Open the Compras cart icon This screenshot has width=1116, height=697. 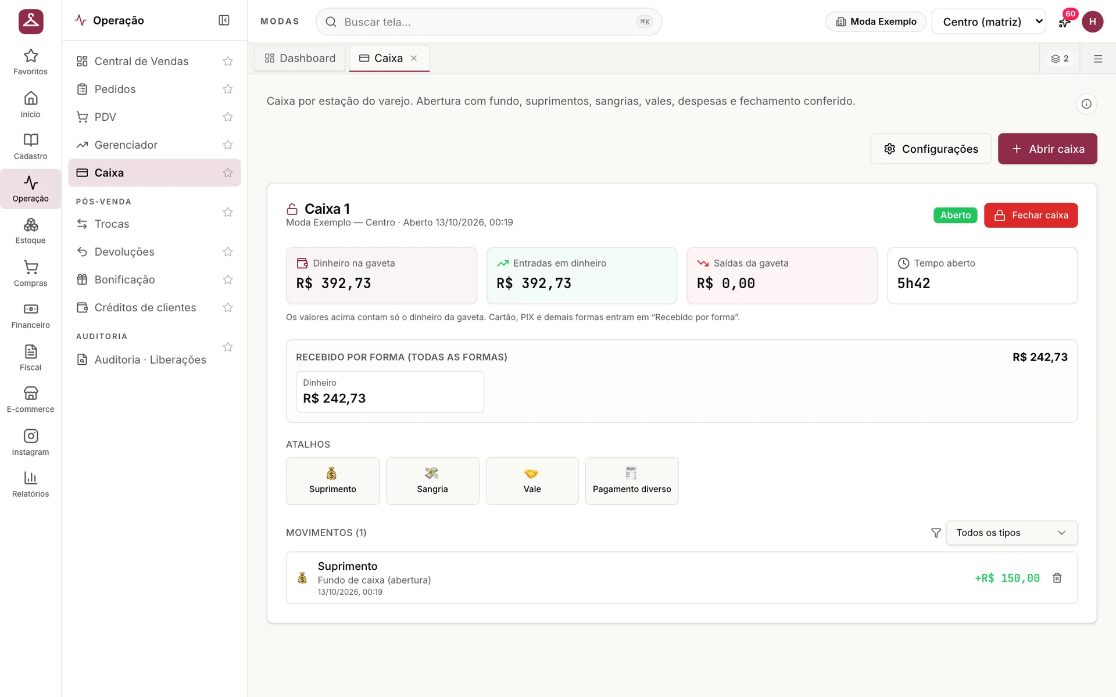31,274
